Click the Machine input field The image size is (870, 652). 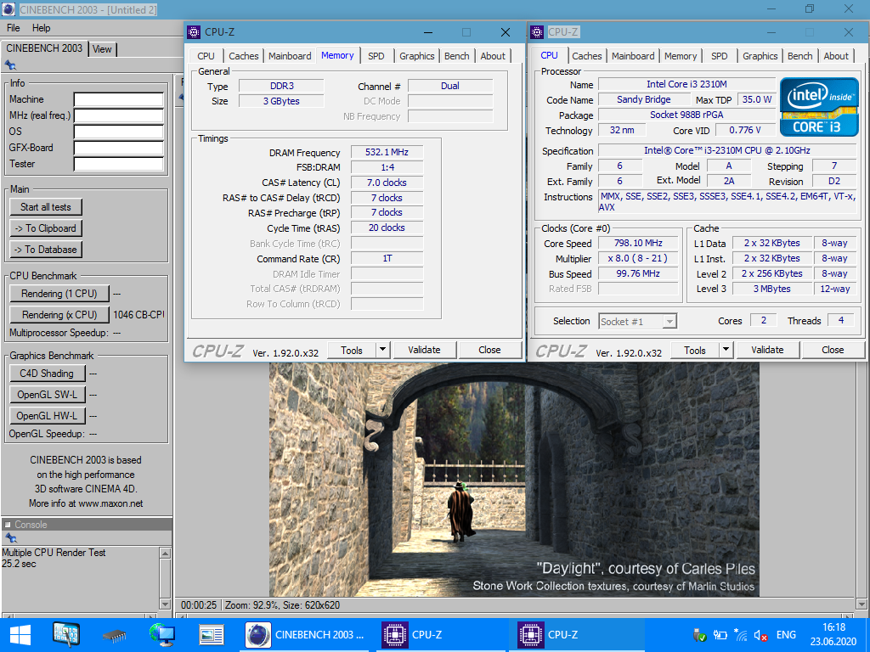(119, 100)
